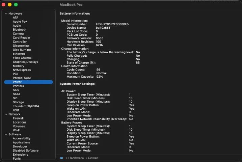Open Volumes under Network
Viewport: 242px width, 162px height.
pos(19,126)
